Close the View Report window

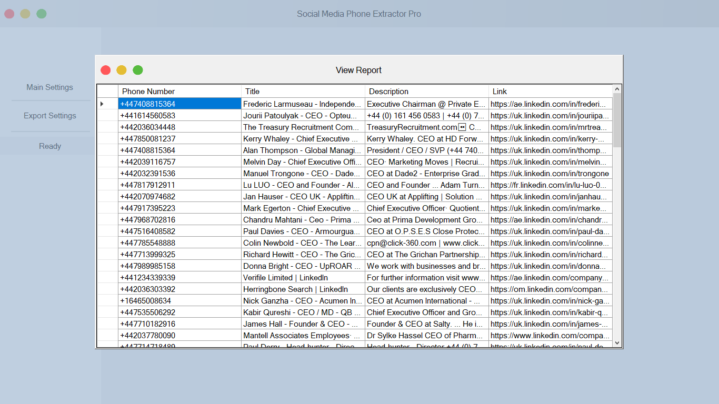[106, 70]
